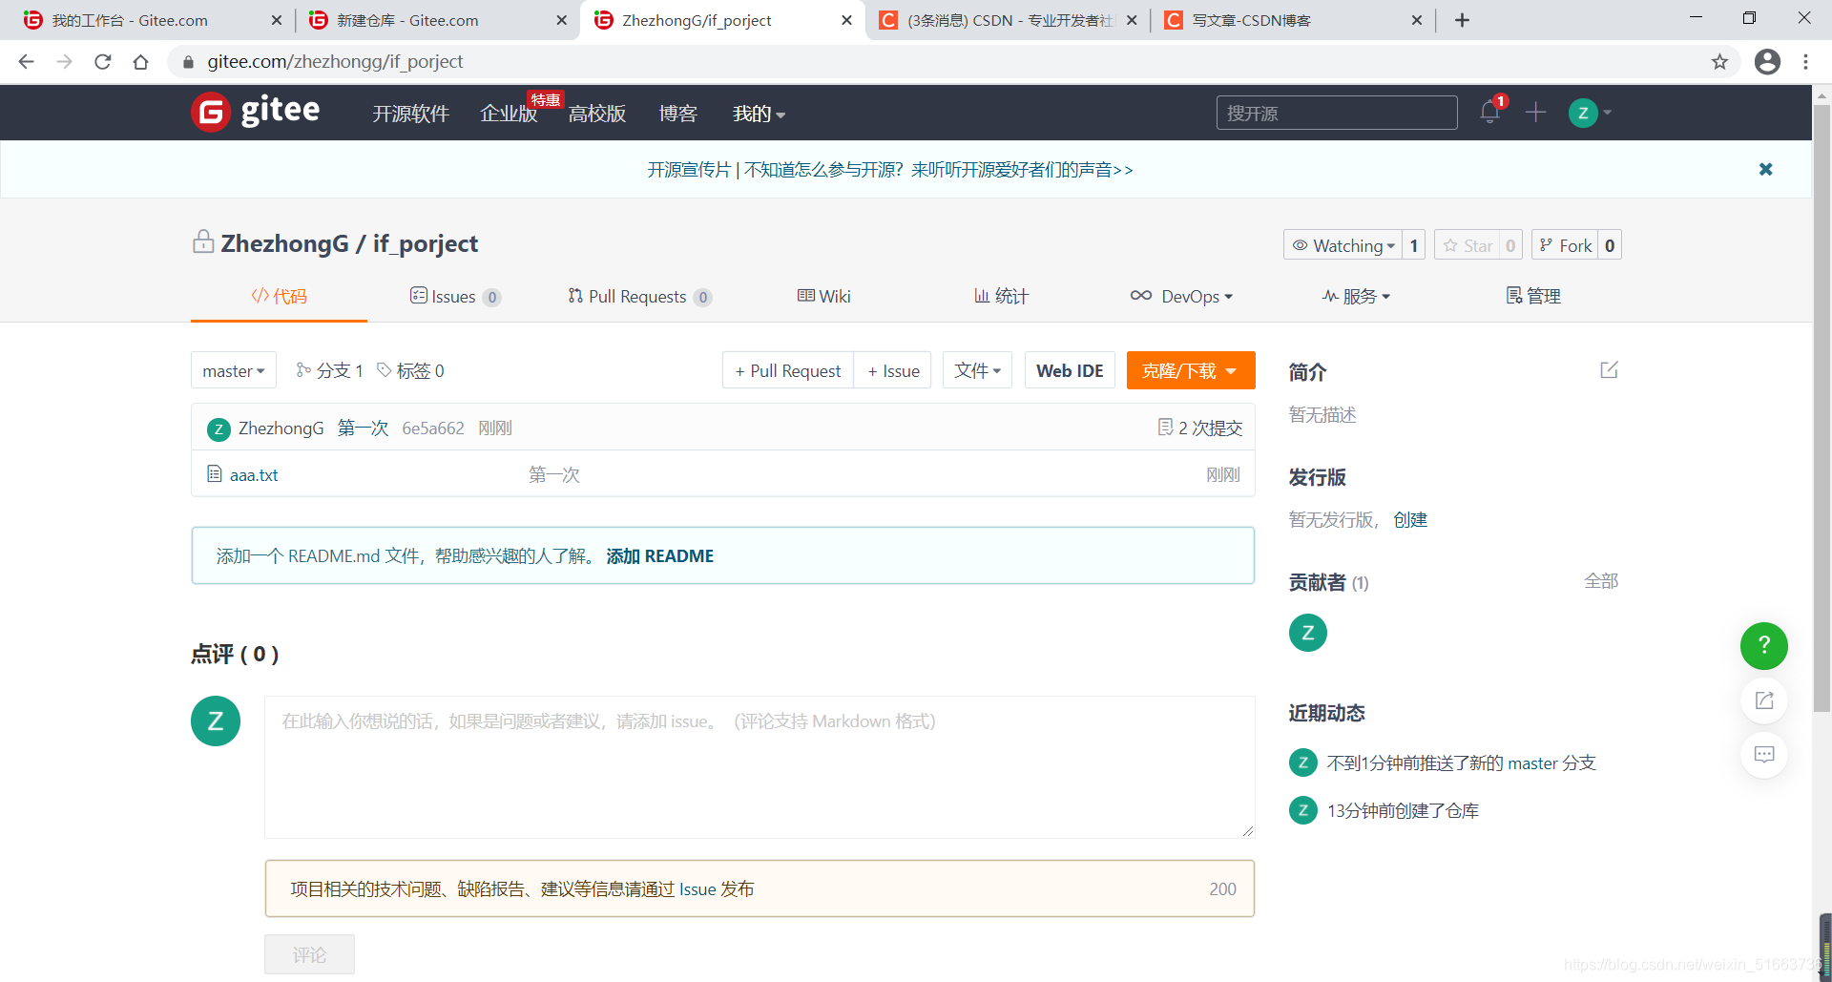Switch to the Pull Requests tab
Screen dimensions: 1832x982
pyautogui.click(x=639, y=296)
